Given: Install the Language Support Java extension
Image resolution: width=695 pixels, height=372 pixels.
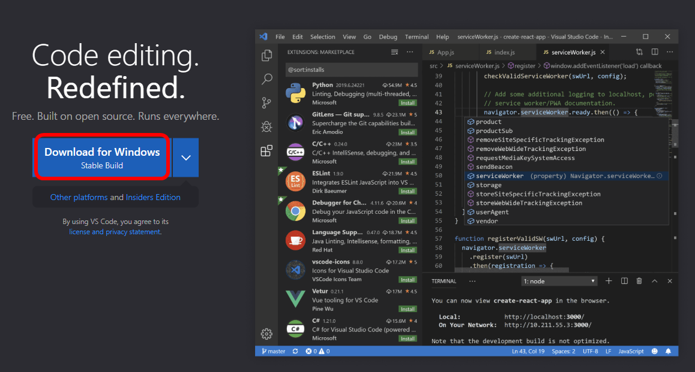Looking at the screenshot, I should (408, 250).
